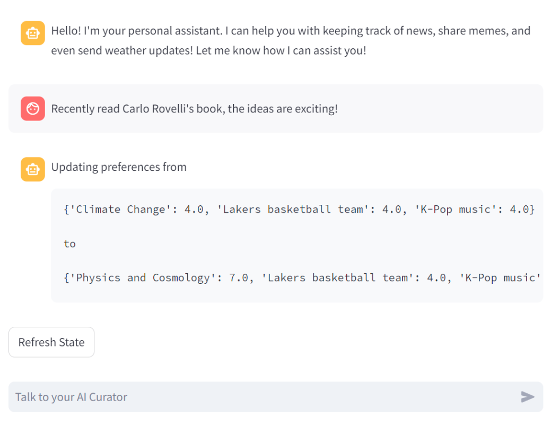The height and width of the screenshot is (425, 560).
Task: Click the 'Updating preferences from' text
Action: 119,167
